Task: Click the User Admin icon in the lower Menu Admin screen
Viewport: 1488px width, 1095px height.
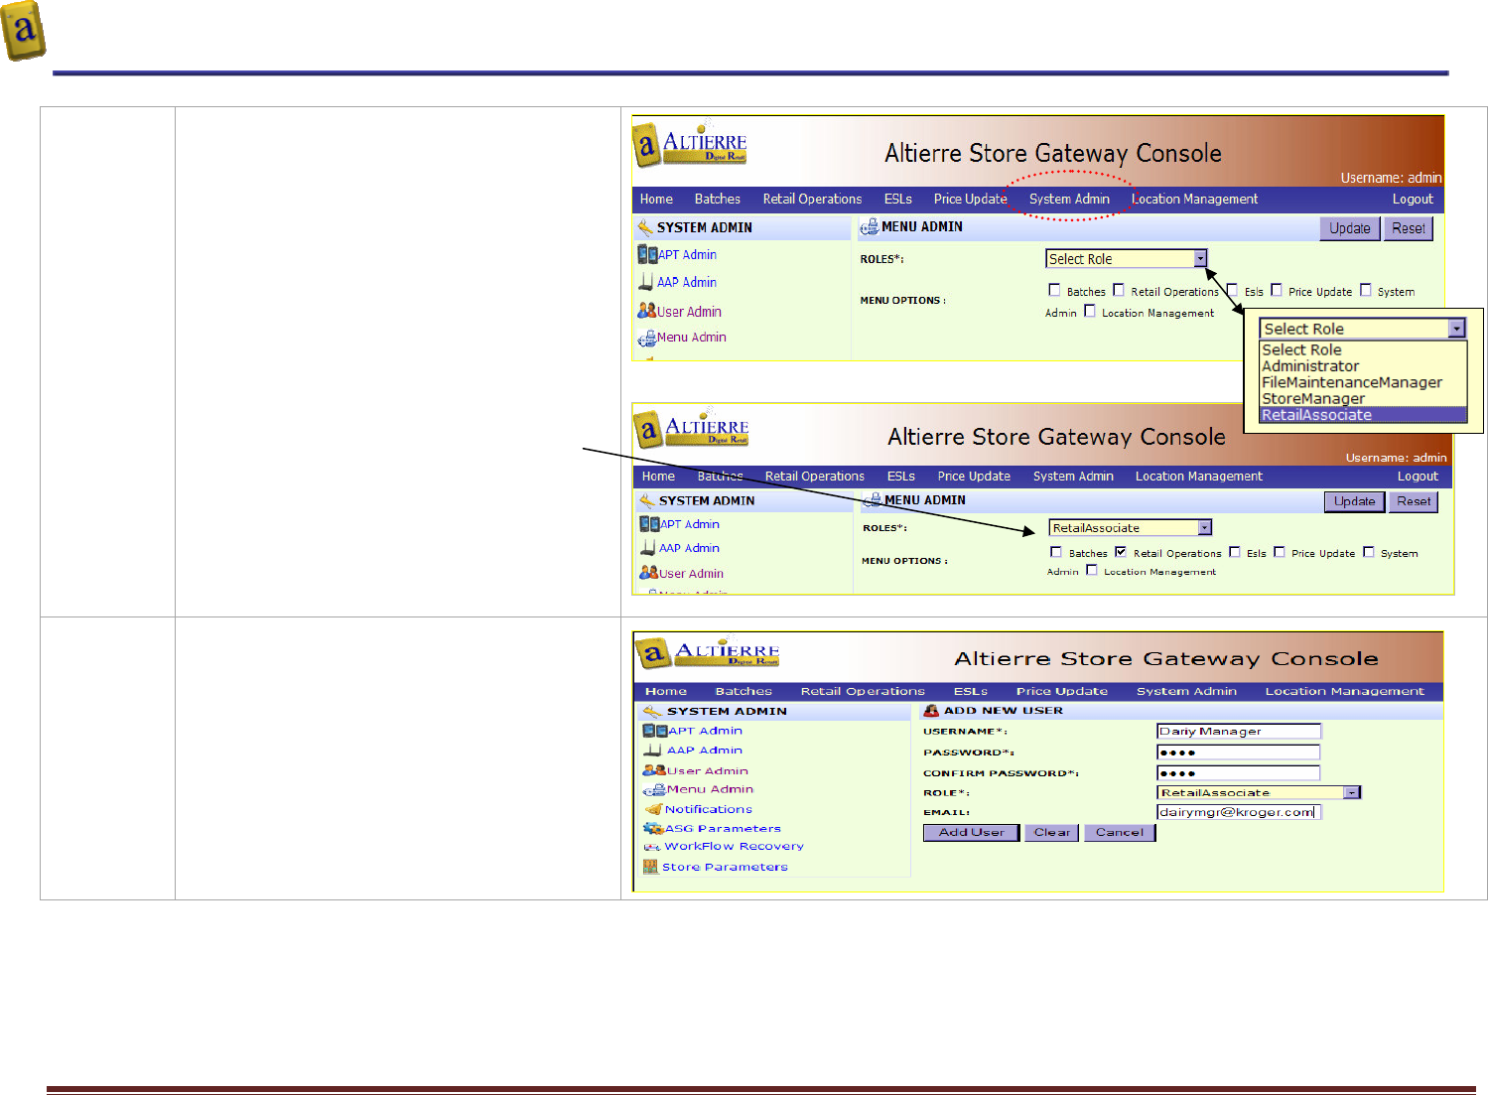Action: tap(649, 573)
